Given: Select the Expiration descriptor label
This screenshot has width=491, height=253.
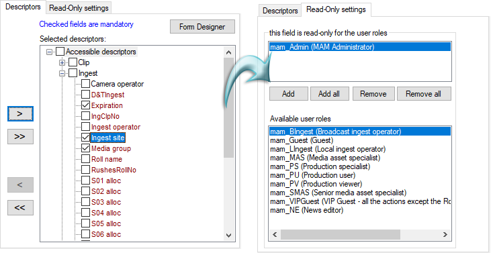Looking at the screenshot, I should point(107,105).
